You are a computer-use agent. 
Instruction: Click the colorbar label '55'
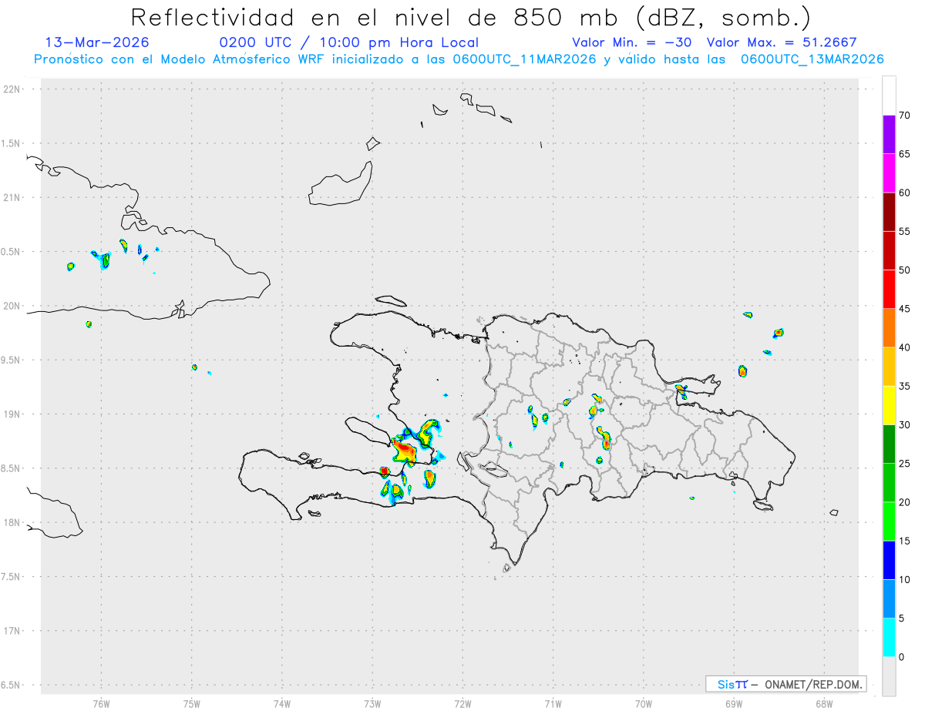coord(904,231)
